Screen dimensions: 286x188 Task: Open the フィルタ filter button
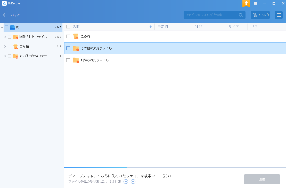pos(260,15)
